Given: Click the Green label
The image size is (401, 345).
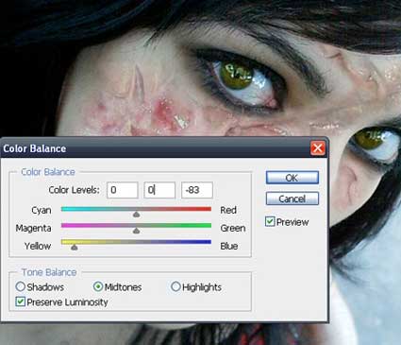Looking at the screenshot, I should click(233, 228).
